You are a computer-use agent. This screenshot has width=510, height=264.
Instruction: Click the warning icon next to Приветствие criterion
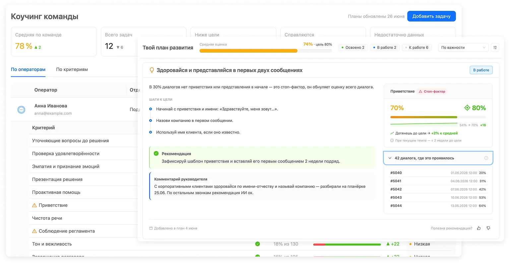tap(34, 205)
